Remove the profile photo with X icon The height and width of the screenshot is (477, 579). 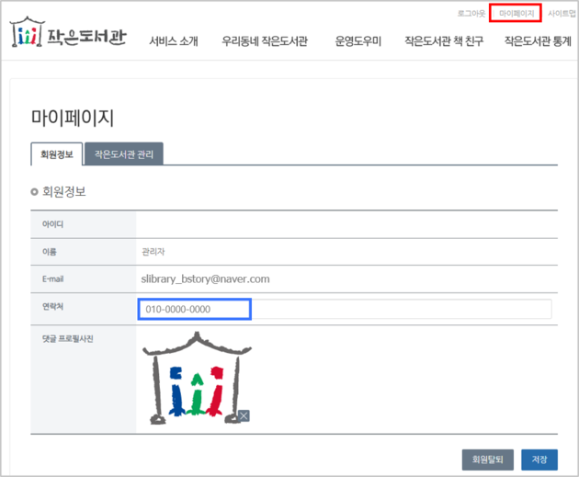pos(244,416)
